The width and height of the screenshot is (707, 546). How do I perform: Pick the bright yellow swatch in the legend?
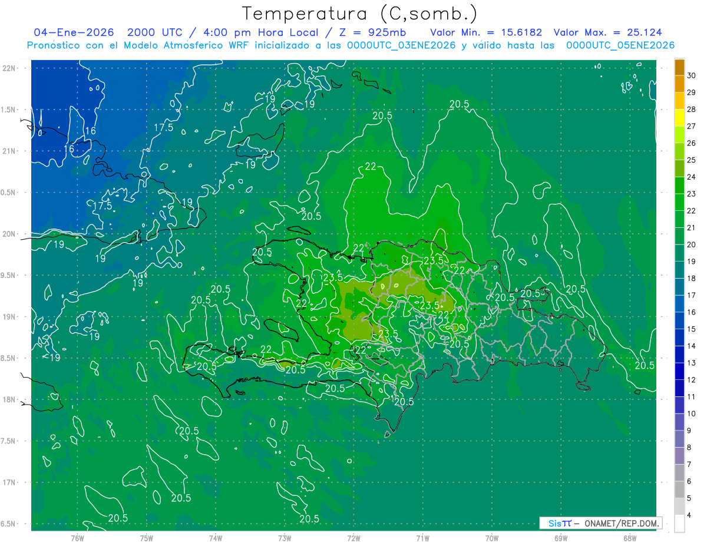[679, 118]
